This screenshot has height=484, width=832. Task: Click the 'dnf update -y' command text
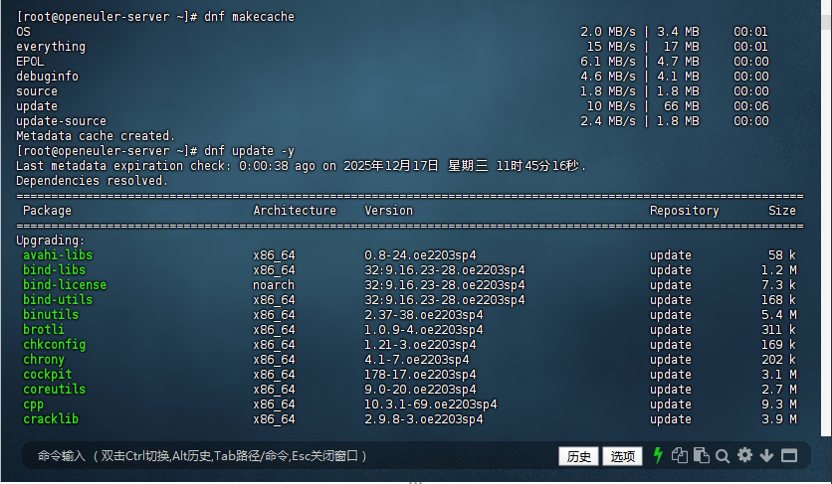(250, 150)
